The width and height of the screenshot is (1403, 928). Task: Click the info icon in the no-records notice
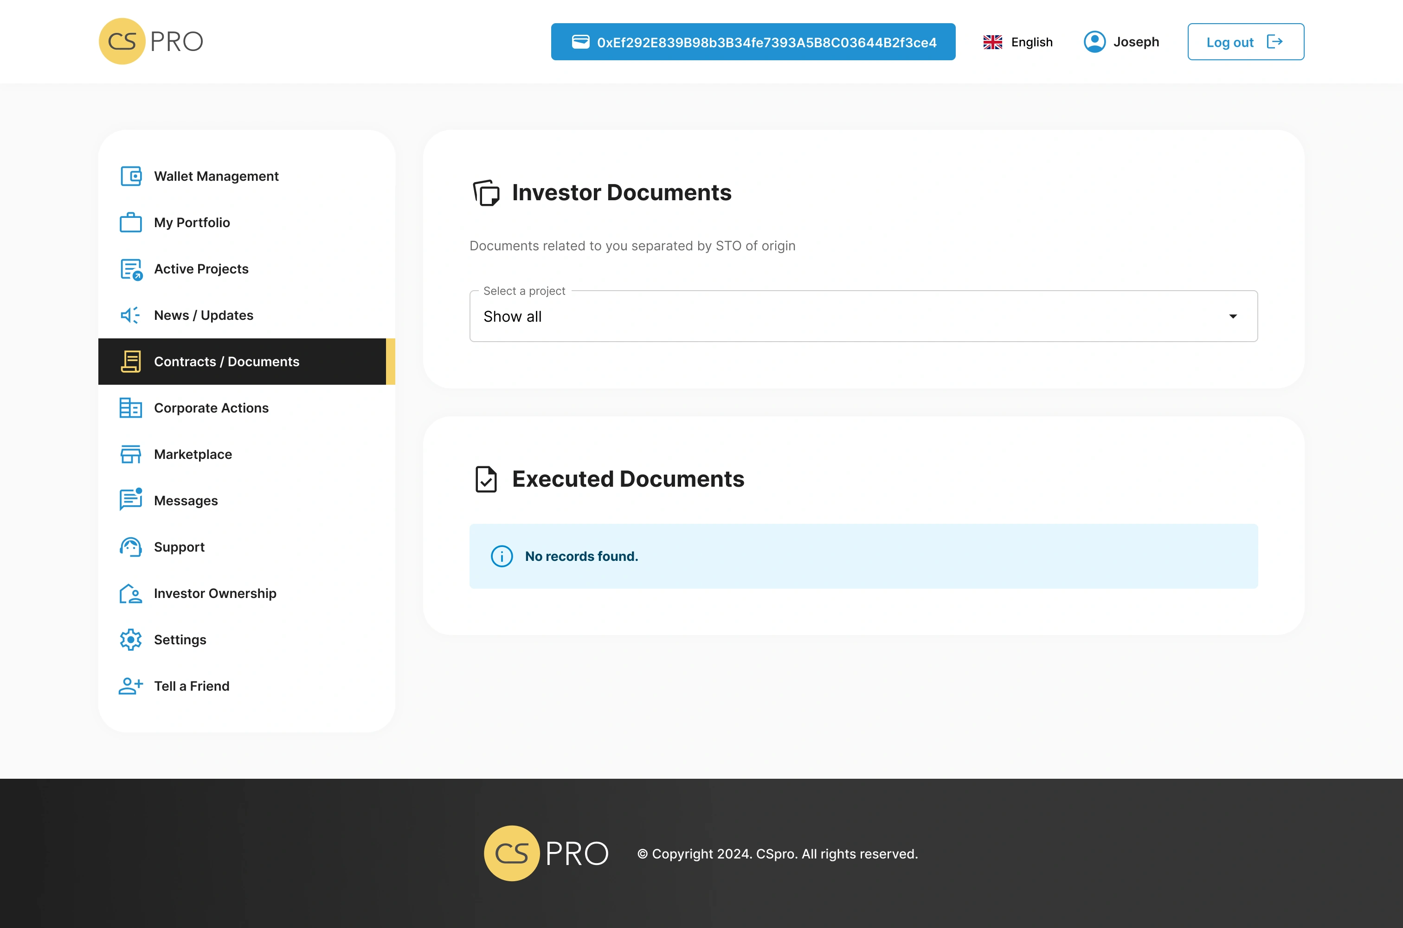tap(502, 556)
